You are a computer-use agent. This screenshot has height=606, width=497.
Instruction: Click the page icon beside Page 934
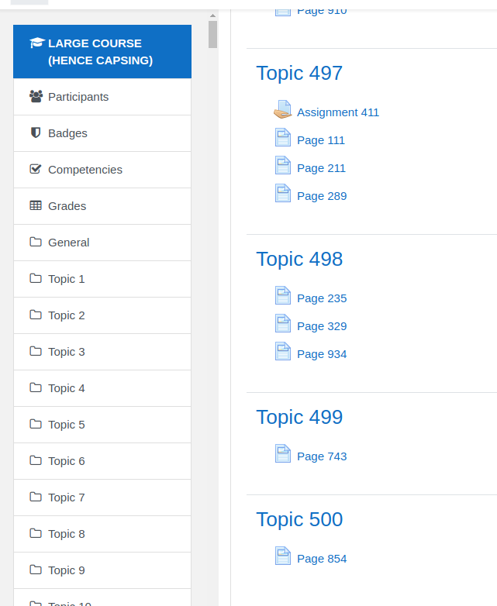[x=283, y=351]
